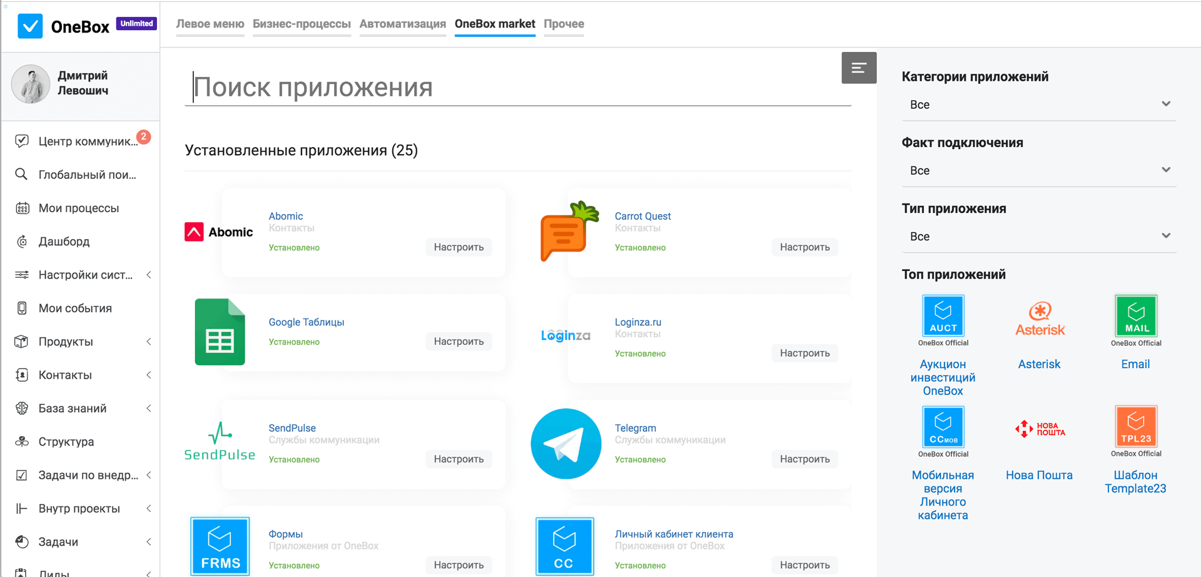
Task: Click Настроить for Carrot Quest
Action: click(x=805, y=247)
